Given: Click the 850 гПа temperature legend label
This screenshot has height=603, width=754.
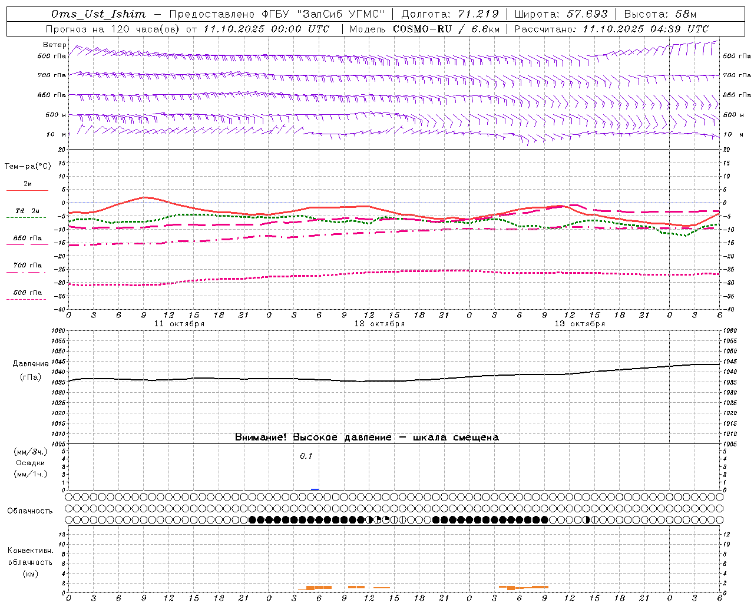Looking at the screenshot, I should click(x=27, y=238).
